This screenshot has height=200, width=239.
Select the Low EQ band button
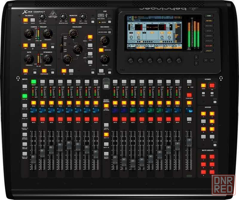pos(90,62)
